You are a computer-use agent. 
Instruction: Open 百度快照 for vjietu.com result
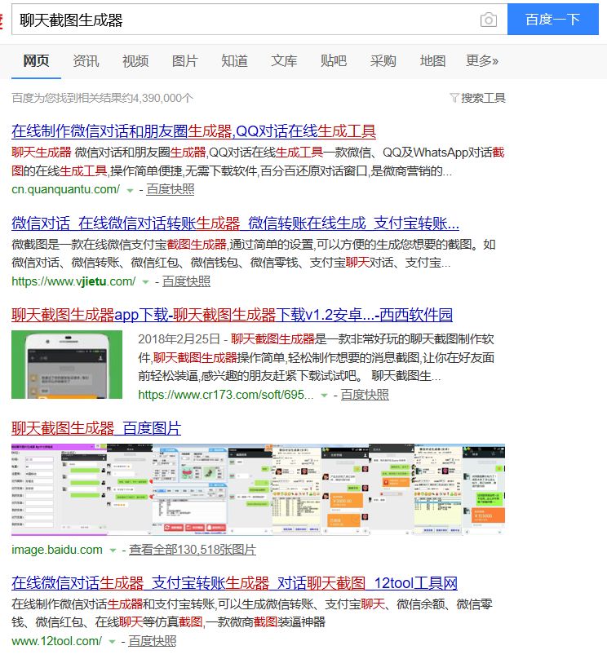click(186, 281)
